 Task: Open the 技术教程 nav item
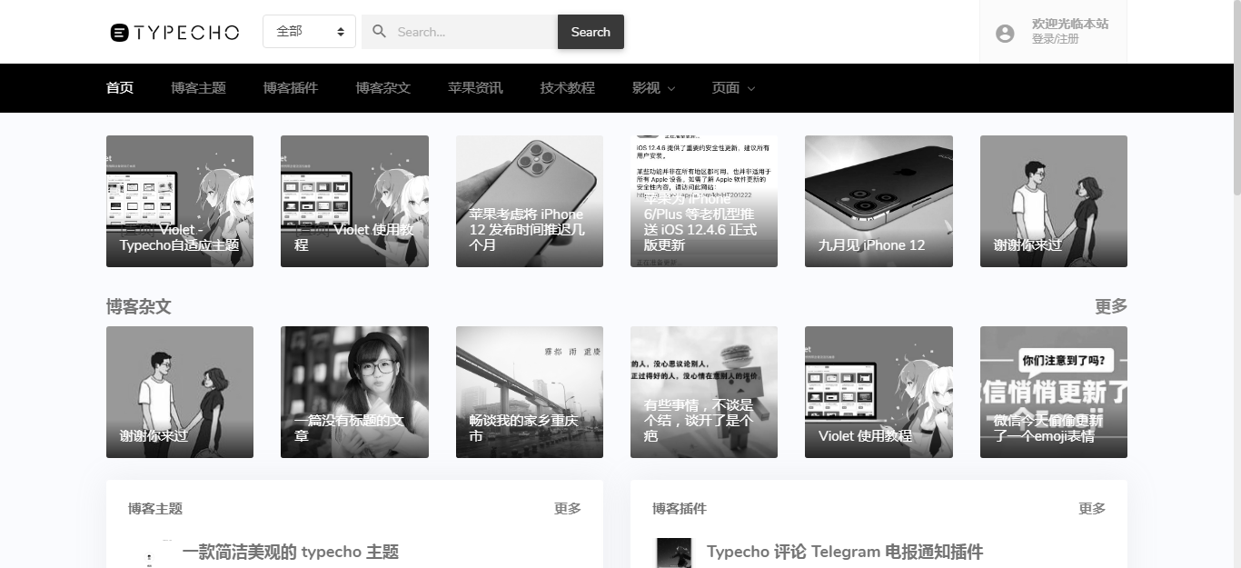[x=567, y=88]
